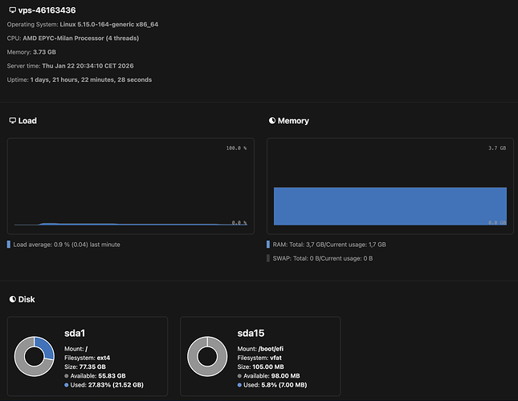
Task: Click the blue Used dot under sda15
Action: click(239, 386)
